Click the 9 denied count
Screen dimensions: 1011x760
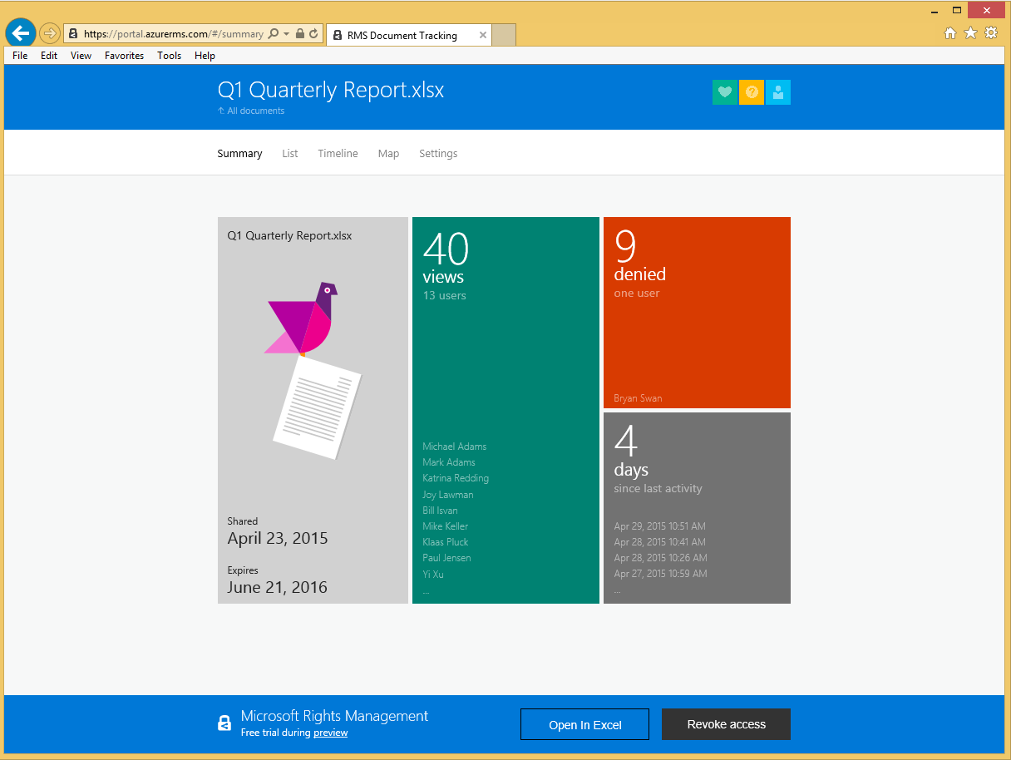625,246
